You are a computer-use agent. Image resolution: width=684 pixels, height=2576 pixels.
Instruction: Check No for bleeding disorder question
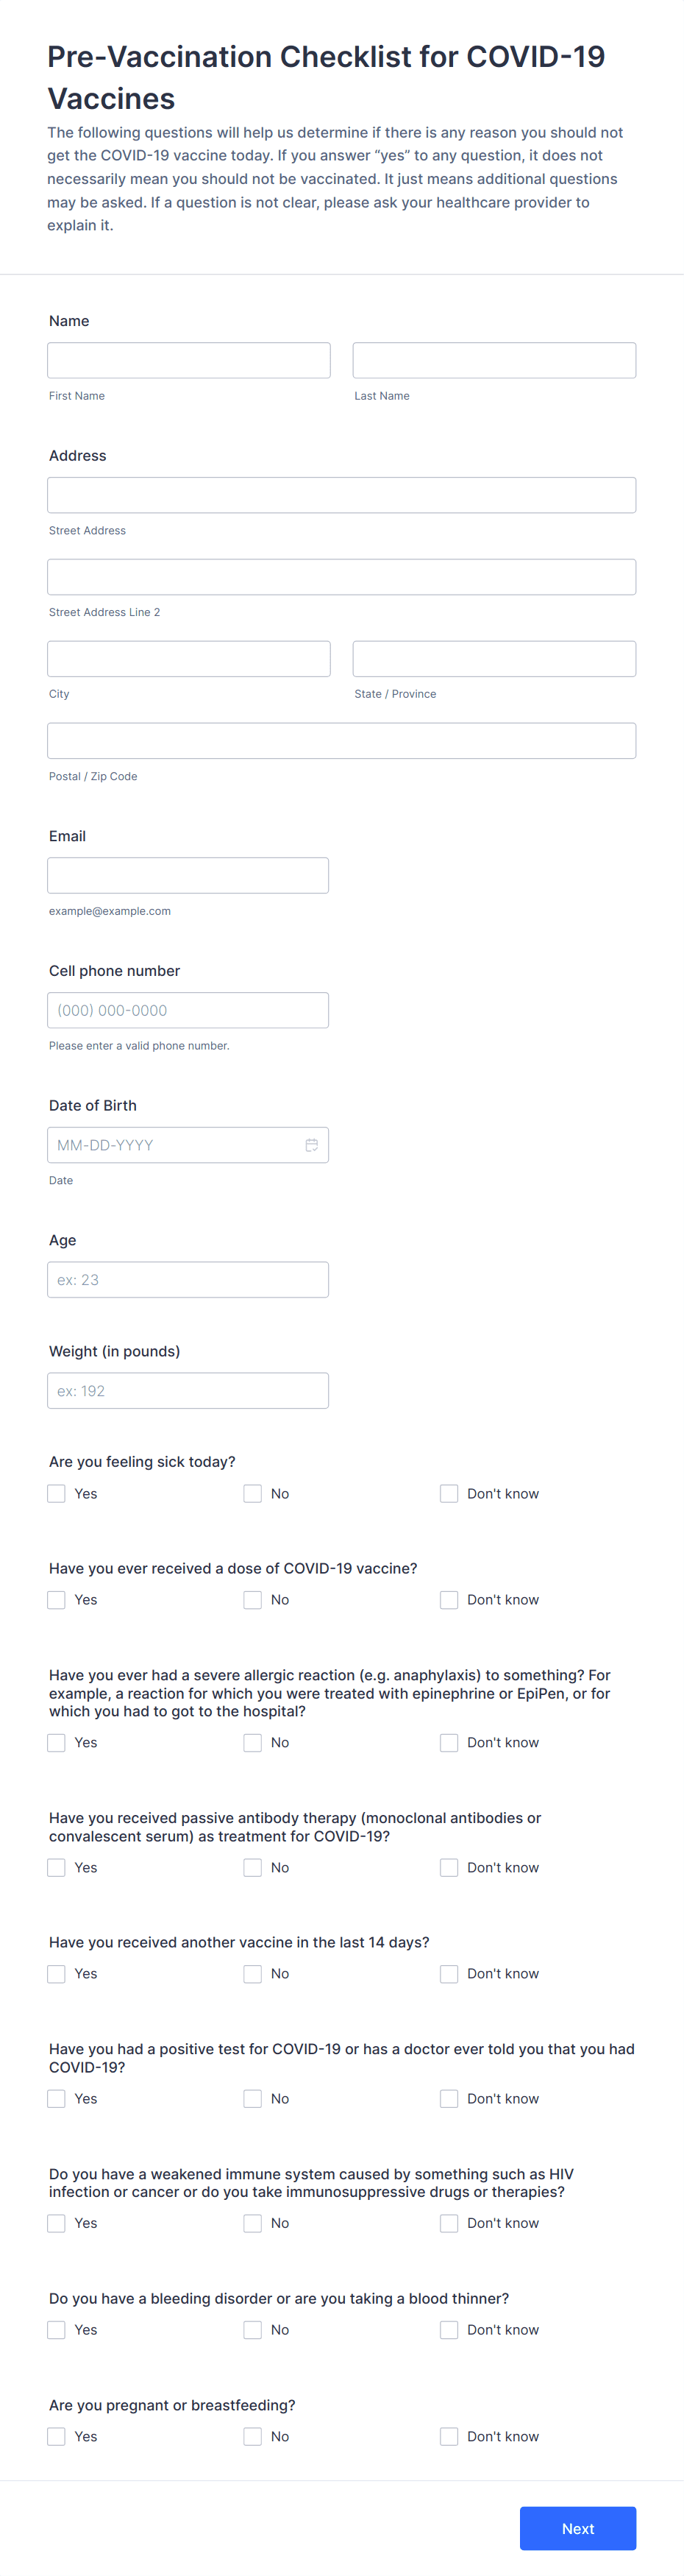[x=253, y=2329]
